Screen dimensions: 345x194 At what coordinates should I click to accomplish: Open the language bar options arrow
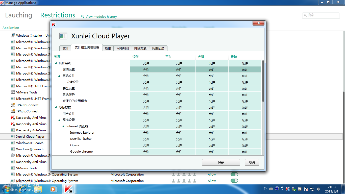[x=282, y=190]
